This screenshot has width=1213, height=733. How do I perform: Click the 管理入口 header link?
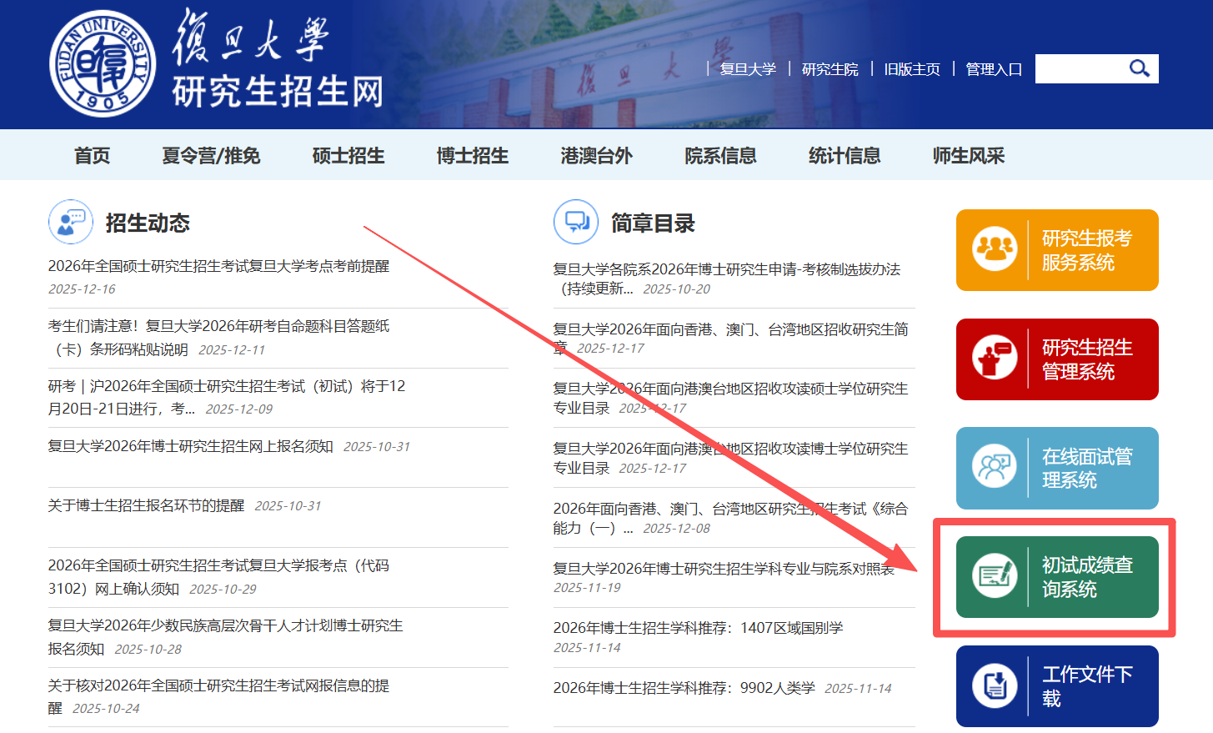coord(993,69)
